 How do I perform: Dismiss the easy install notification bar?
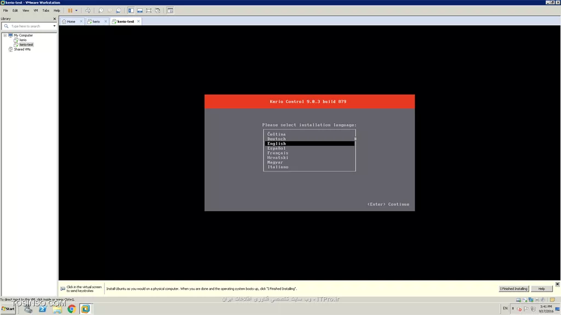point(557,284)
